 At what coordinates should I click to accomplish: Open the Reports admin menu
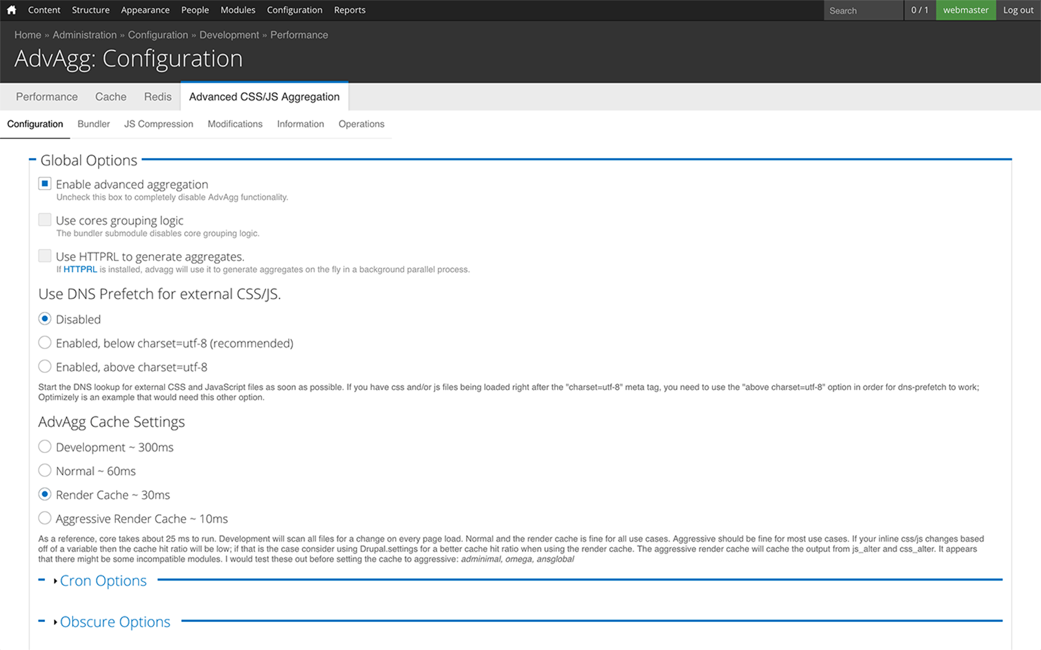350,10
